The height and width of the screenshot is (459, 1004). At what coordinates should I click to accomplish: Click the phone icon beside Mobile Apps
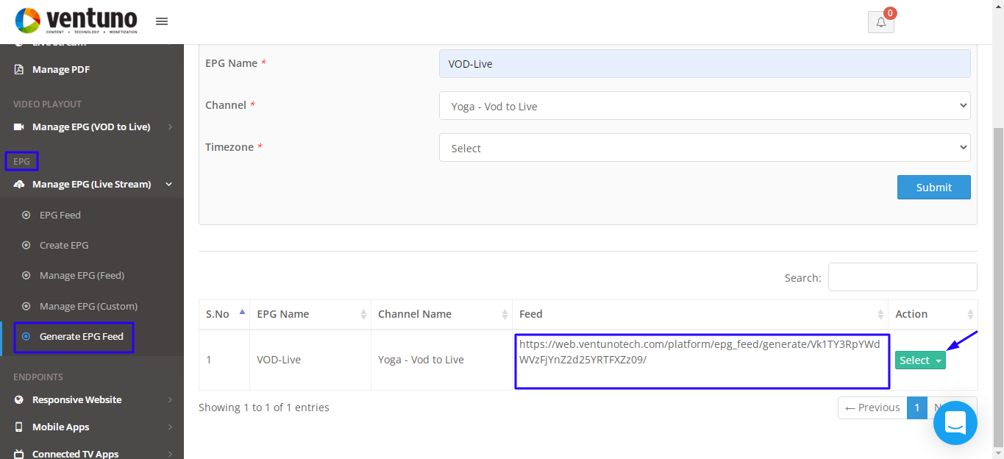click(19, 427)
